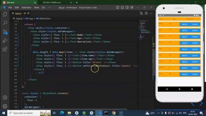Open the Run and Debug view

click(5, 41)
